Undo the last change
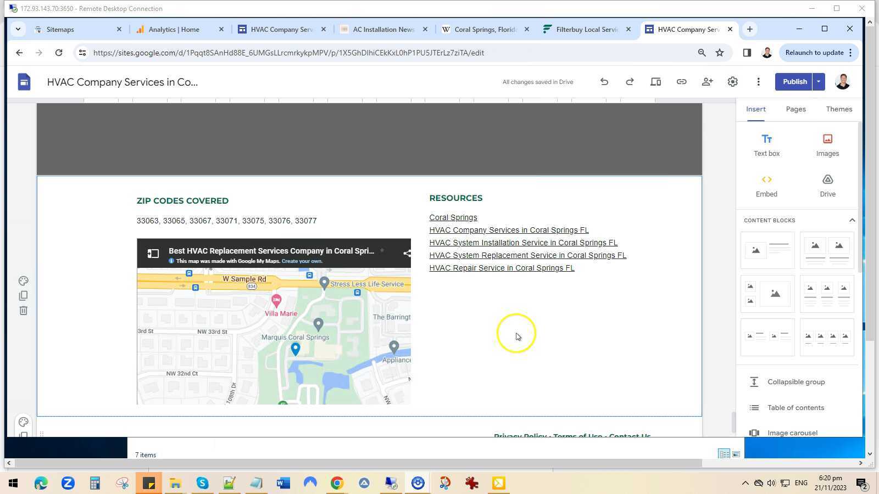Viewport: 879px width, 494px height. [604, 81]
